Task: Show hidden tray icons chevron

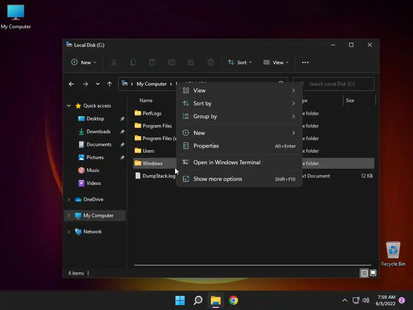Action: pos(344,300)
